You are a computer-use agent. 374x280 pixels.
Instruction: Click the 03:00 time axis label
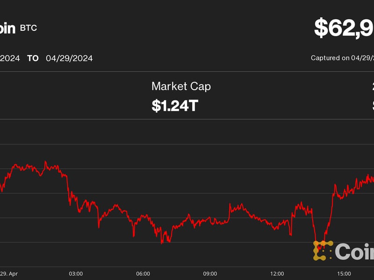pyautogui.click(x=76, y=273)
